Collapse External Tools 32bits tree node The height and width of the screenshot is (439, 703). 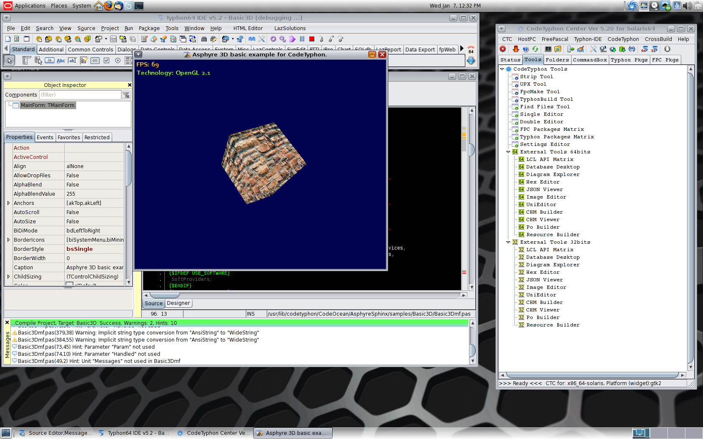click(x=508, y=242)
